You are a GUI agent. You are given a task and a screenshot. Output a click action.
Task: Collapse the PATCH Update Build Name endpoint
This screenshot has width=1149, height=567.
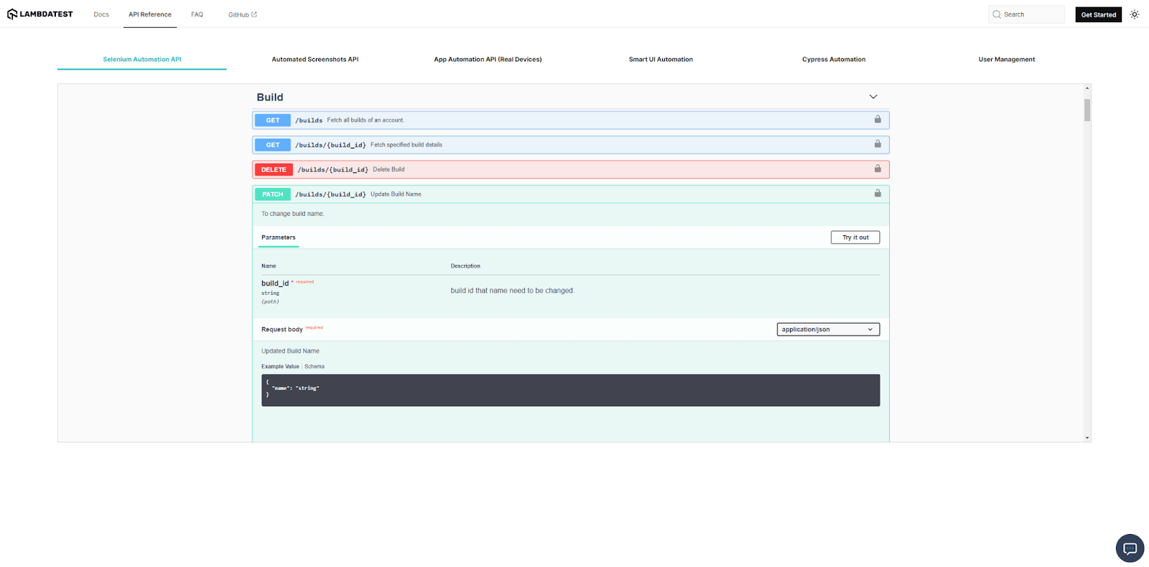pos(571,195)
